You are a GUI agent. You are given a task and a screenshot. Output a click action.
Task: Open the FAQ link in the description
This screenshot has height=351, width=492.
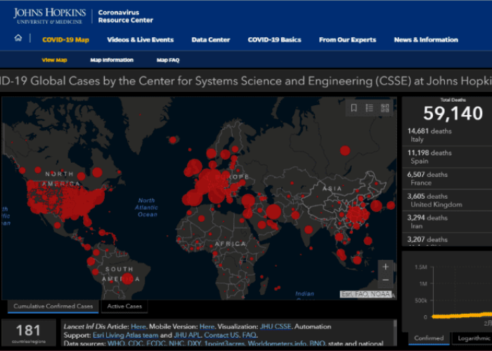tap(250, 336)
